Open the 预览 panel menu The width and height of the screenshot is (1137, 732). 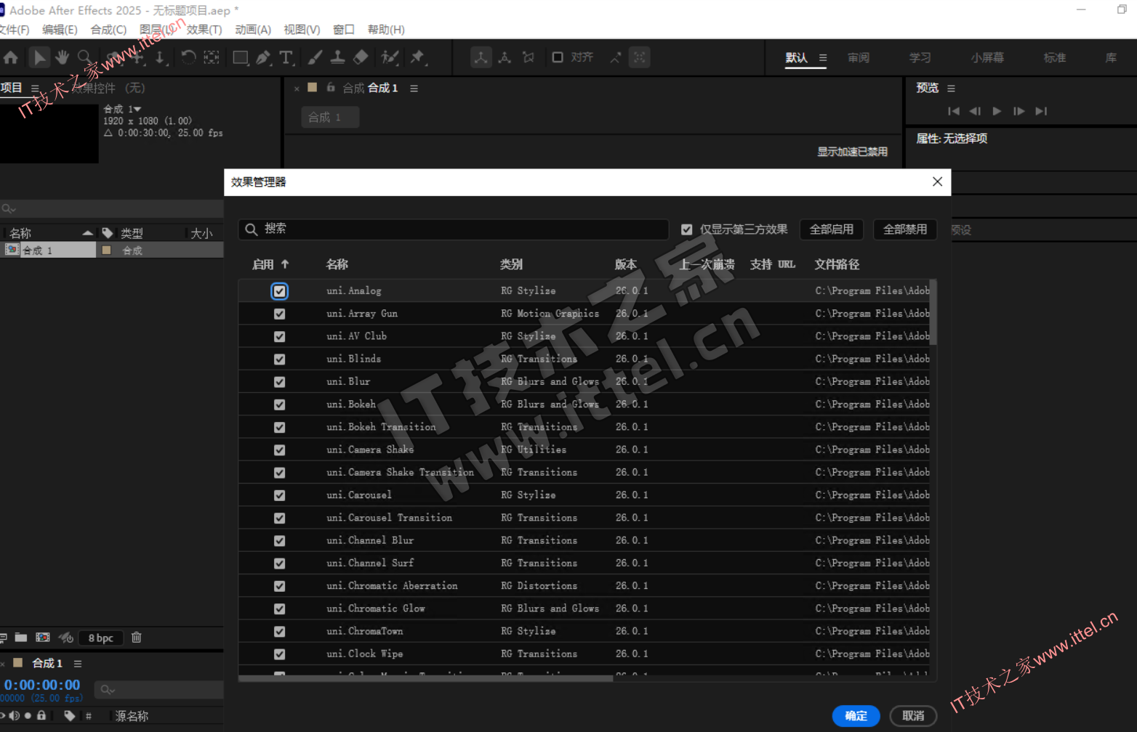tap(951, 89)
